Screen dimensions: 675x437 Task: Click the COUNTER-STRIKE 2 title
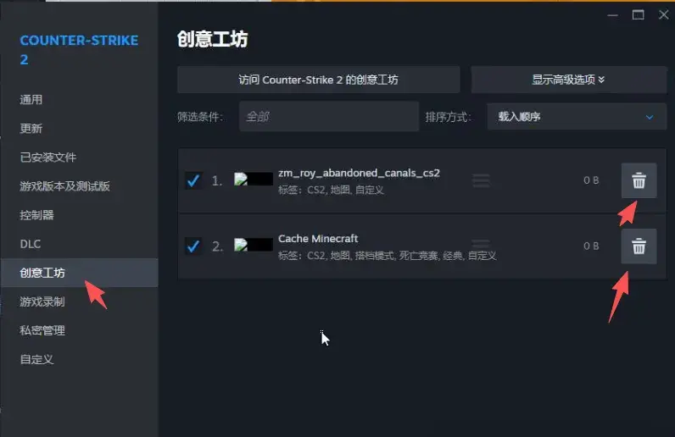[x=79, y=49]
